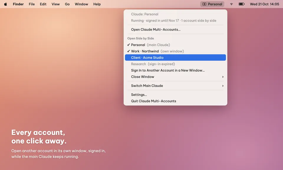Click the date and time in menu bar
The image size is (283, 170).
(x=264, y=4)
